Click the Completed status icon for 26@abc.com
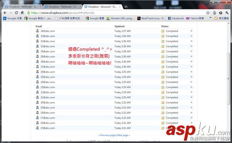The image size is (232, 143). (163, 72)
